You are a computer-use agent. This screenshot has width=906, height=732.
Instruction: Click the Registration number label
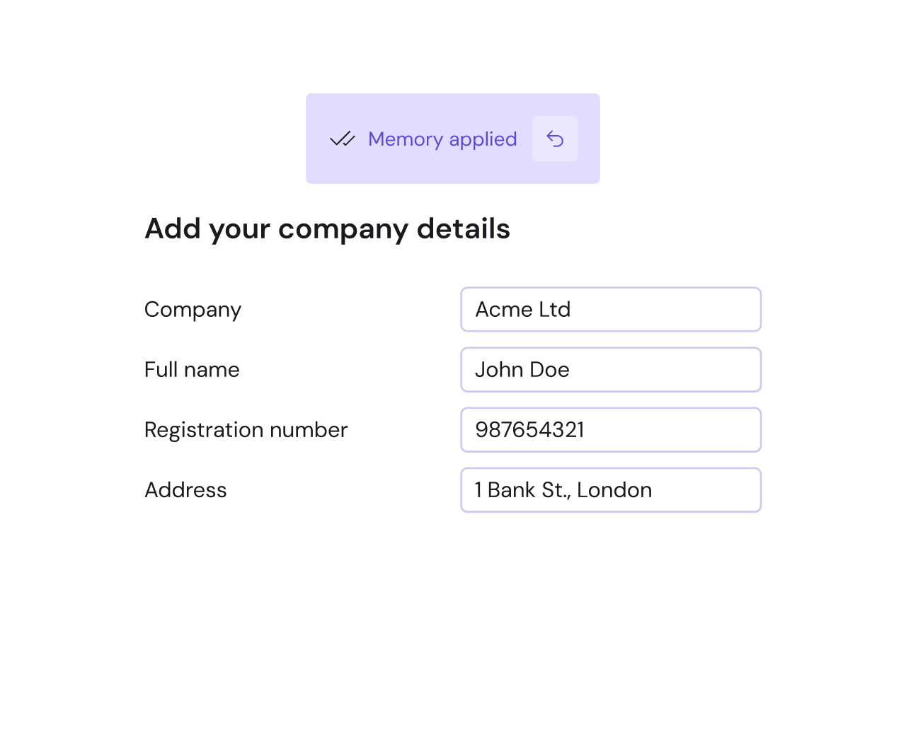tap(246, 429)
